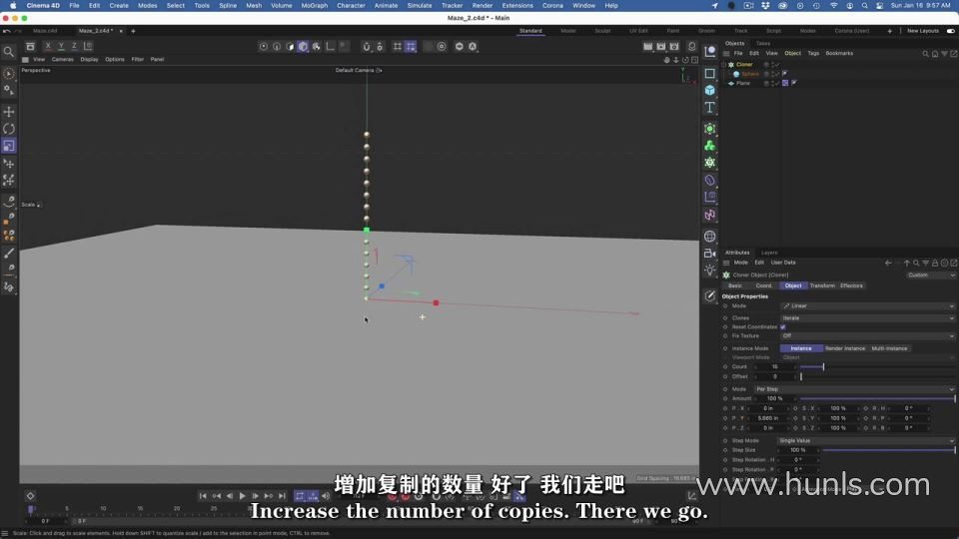
Task: Click the Text spline tool icon
Action: 709,108
